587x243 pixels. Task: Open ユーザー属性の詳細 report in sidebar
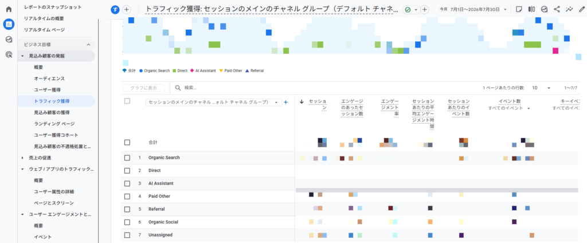(53, 191)
